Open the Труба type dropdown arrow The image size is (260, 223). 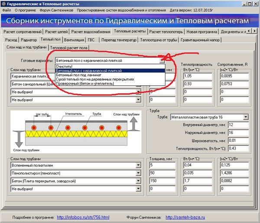(246, 117)
